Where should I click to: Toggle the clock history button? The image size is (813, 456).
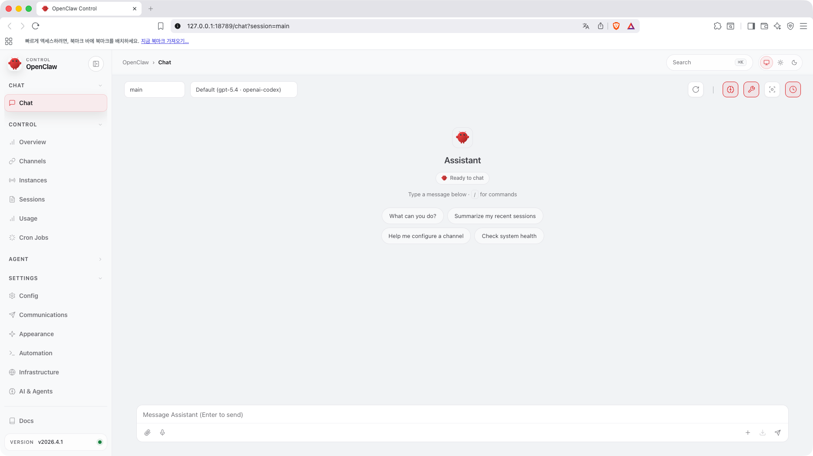point(793,89)
